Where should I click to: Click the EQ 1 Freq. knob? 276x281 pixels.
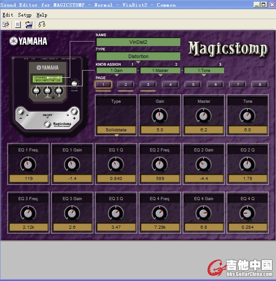pyautogui.click(x=28, y=164)
